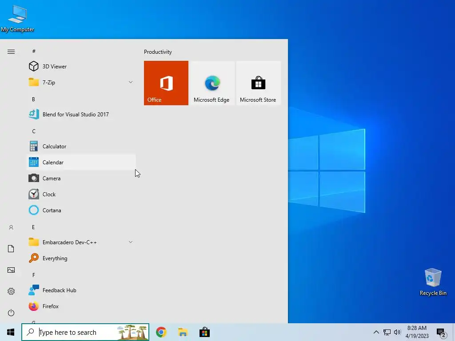Screen dimensions: 455x341
Task: Open the Calculator app icon
Action: (34, 146)
